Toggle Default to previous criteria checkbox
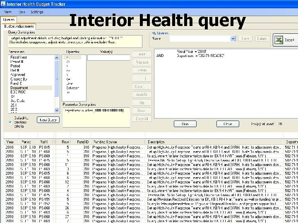The height and width of the screenshot is (223, 298). [x=10, y=122]
